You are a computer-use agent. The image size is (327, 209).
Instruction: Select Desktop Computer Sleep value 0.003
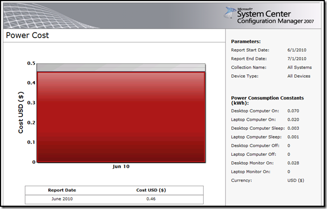(293, 128)
